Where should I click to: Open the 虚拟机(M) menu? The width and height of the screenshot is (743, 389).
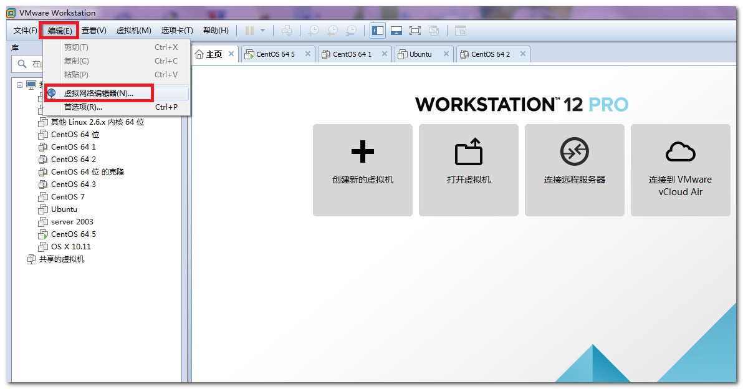(133, 31)
